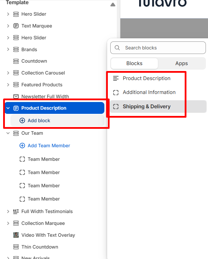This screenshot has width=208, height=259.
Task: Click the Shipping & Delivery block icon
Action: pyautogui.click(x=116, y=107)
